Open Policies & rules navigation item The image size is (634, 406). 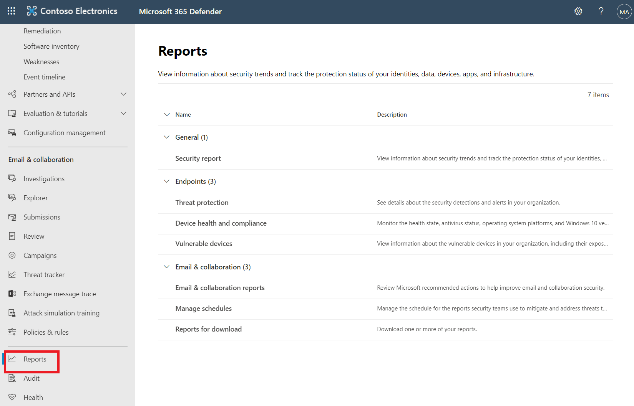pyautogui.click(x=46, y=332)
